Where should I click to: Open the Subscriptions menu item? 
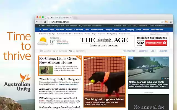click(157, 30)
